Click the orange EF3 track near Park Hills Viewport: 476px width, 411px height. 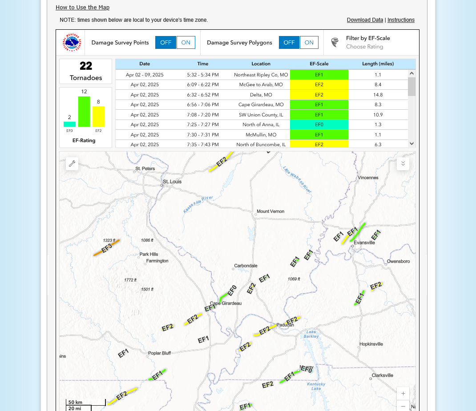point(106,248)
